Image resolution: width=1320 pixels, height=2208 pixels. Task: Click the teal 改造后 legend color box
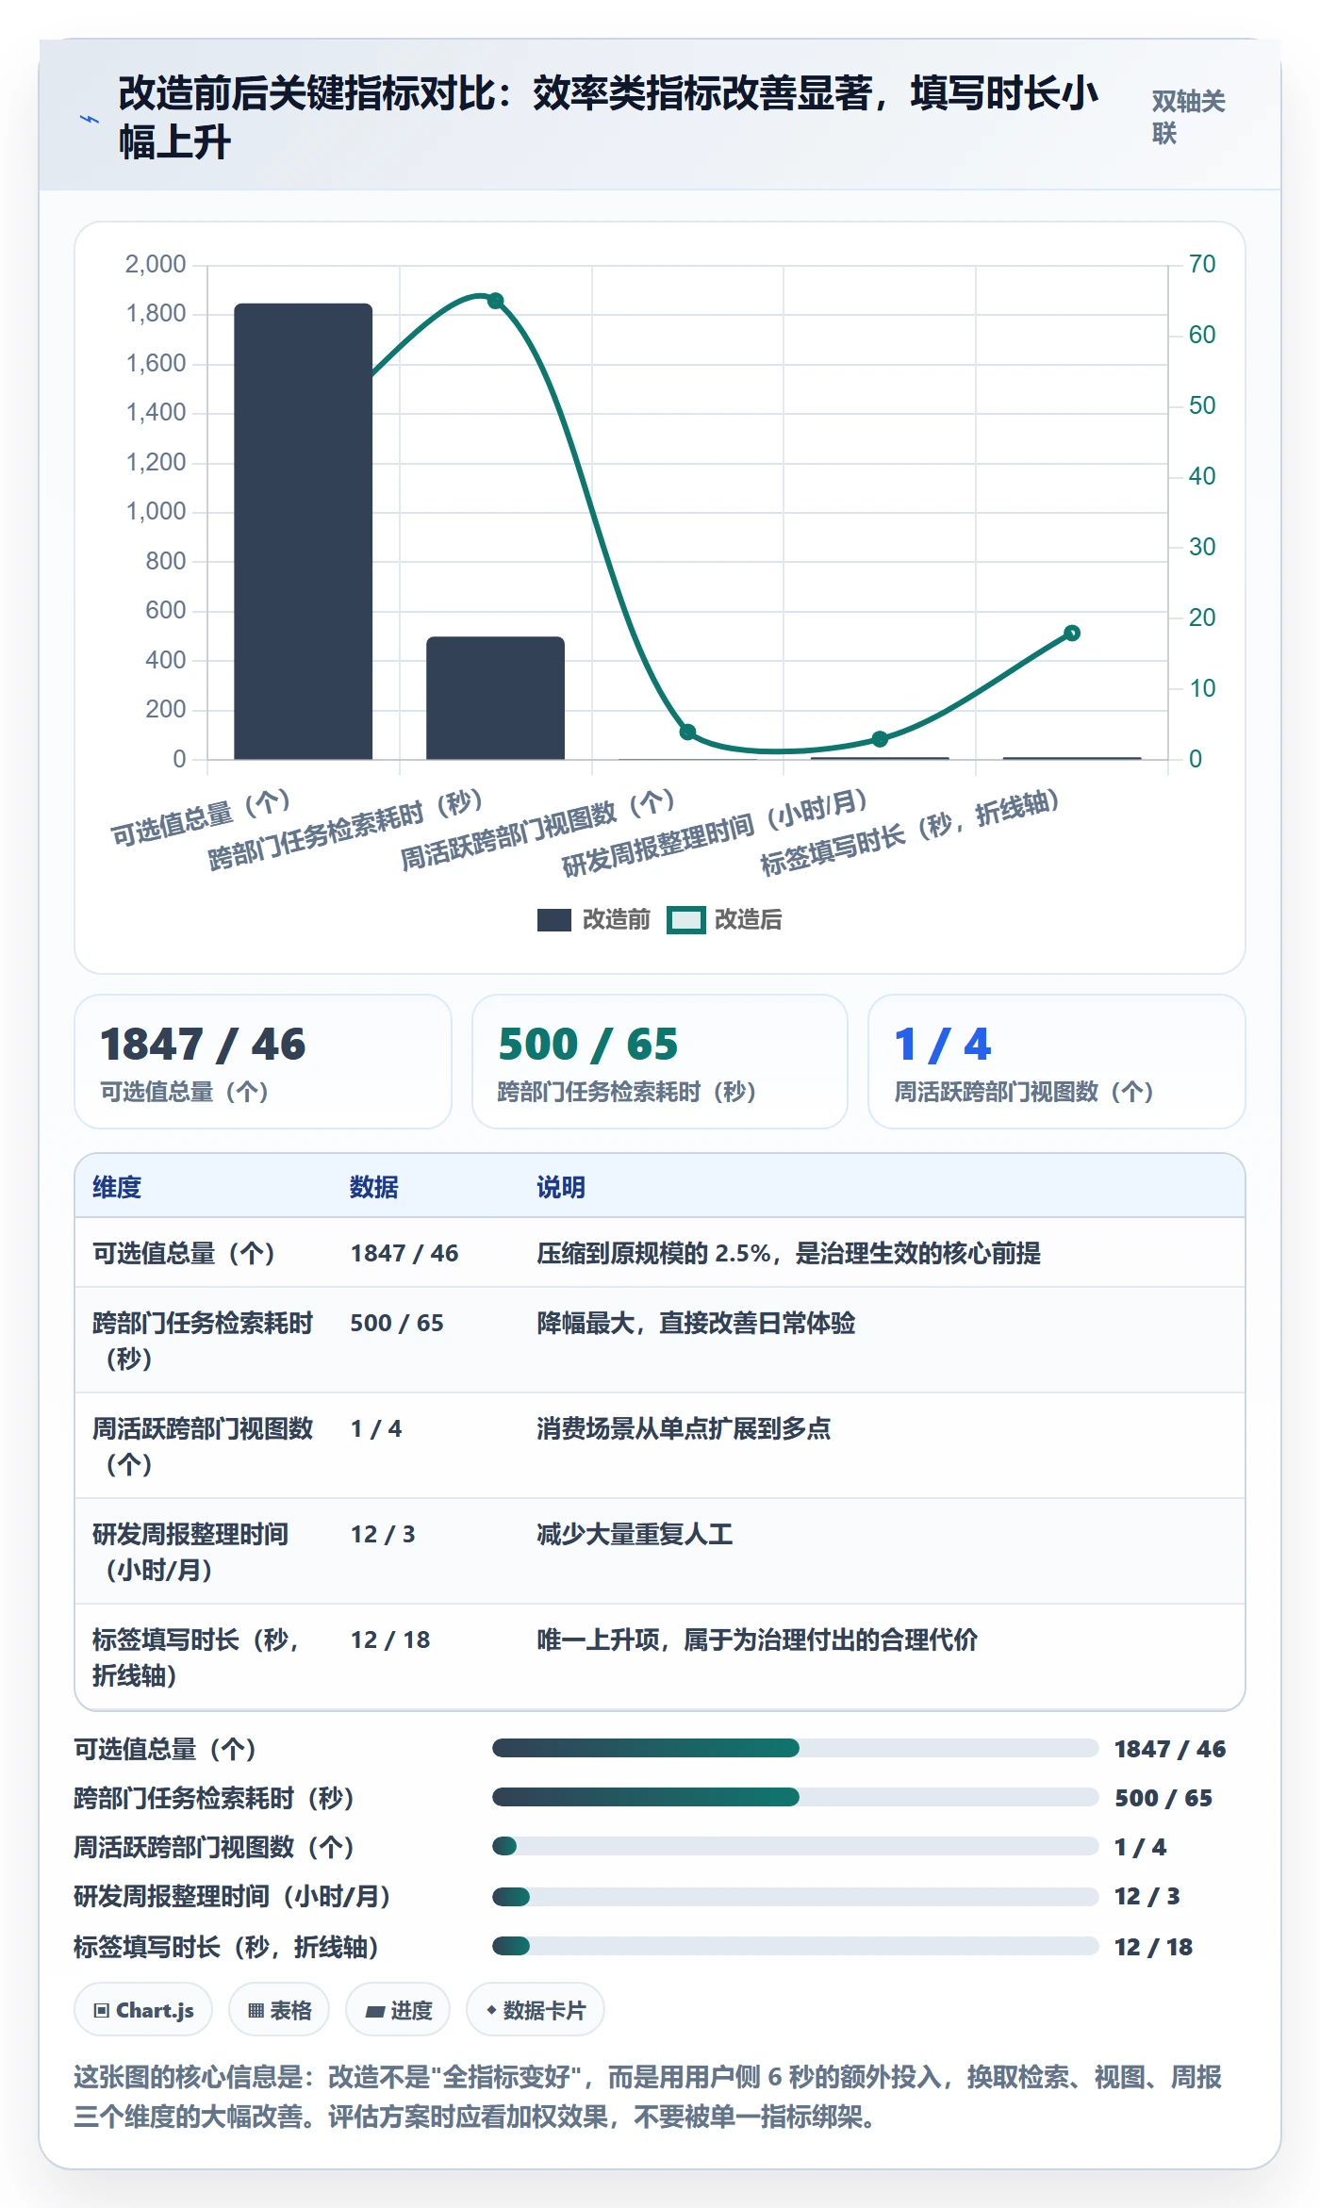685,920
